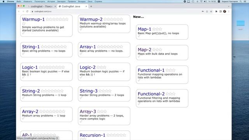This screenshot has height=140, width=249.
Task: Go back to the previous page
Action: click(x=19, y=11)
